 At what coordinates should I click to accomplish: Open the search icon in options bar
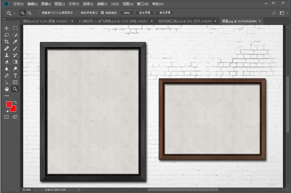274,13
